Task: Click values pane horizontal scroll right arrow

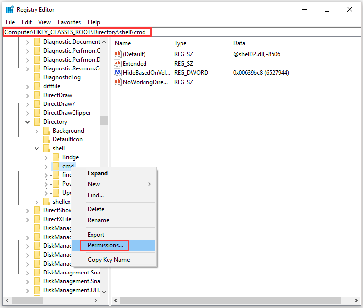Action: [x=356, y=301]
